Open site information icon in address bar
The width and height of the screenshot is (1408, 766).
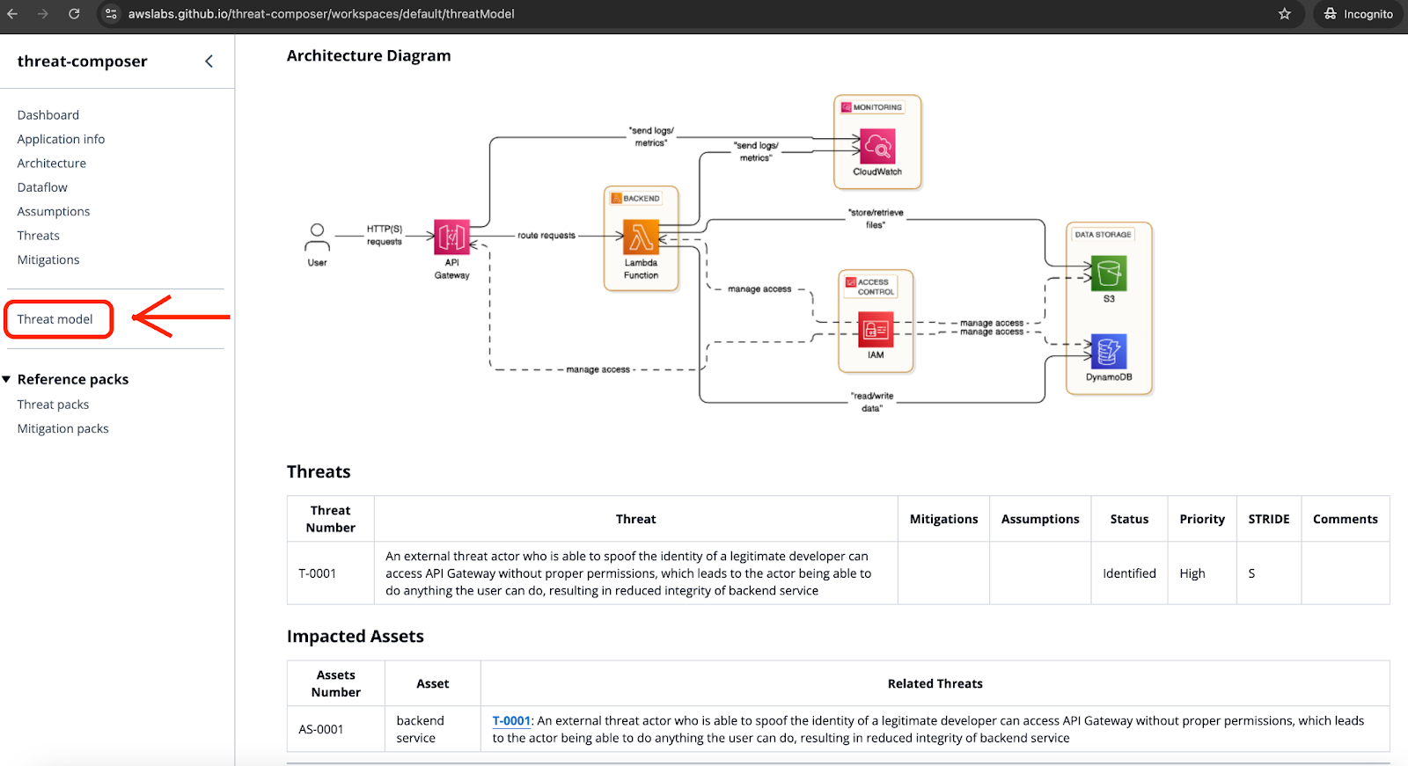point(111,14)
